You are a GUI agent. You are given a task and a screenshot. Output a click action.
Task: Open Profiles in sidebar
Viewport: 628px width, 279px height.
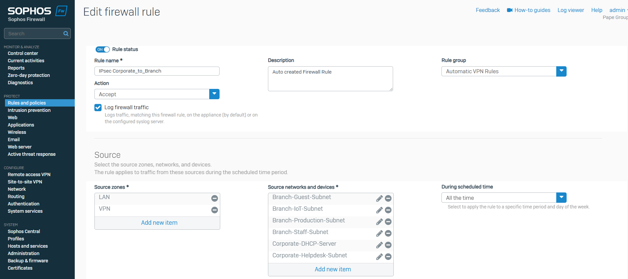16,239
